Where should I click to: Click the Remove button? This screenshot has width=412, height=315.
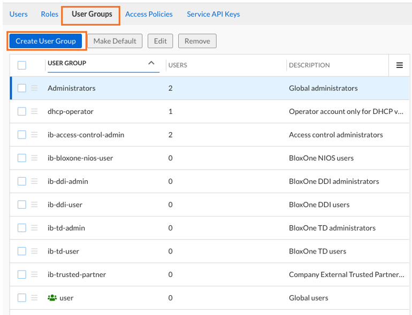coord(197,41)
